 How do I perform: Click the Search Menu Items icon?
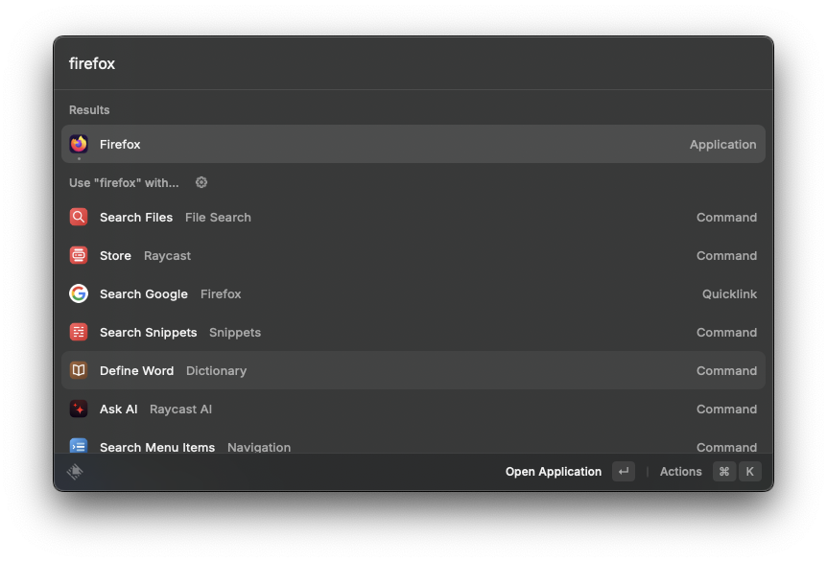79,446
